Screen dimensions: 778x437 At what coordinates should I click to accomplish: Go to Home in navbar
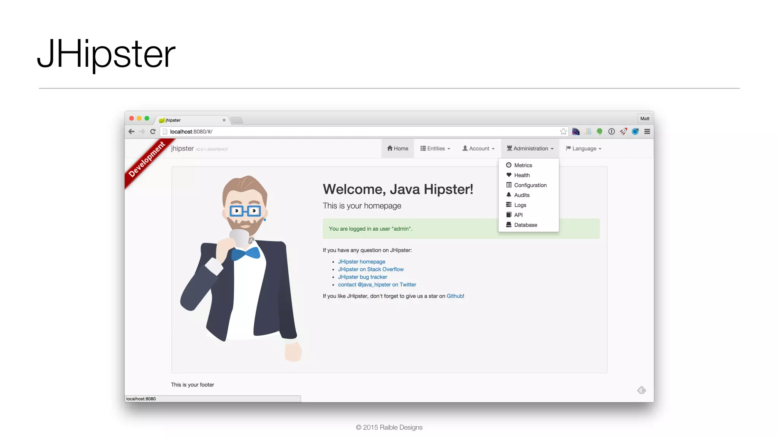pos(398,149)
